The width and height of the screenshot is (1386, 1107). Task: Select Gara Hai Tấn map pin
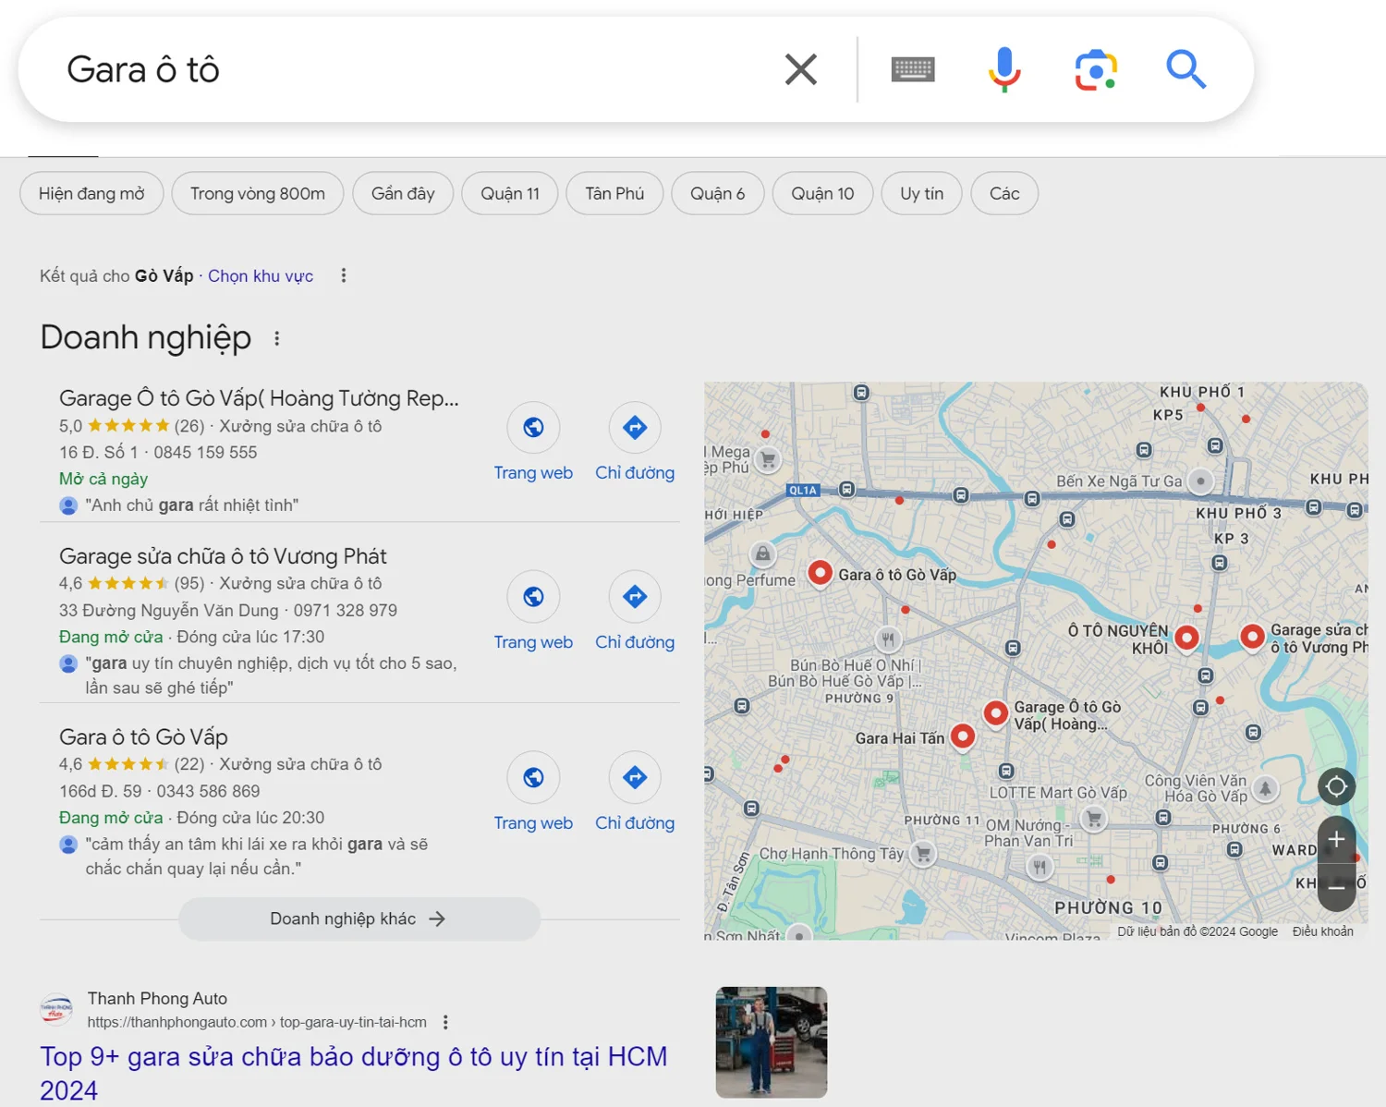click(x=963, y=736)
